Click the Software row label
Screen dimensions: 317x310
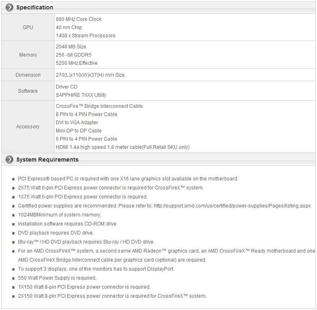pos(28,91)
